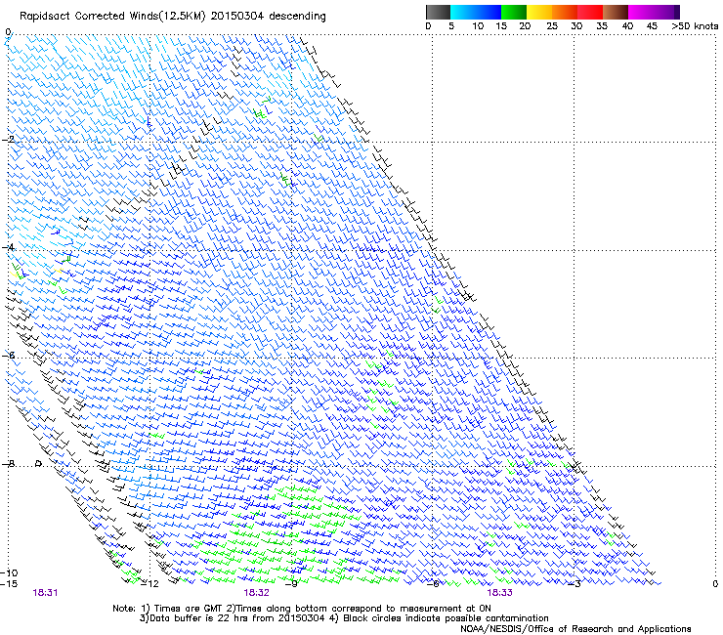The height and width of the screenshot is (635, 723).
Task: Click the -4 latitude axis label
Action: pos(8,247)
